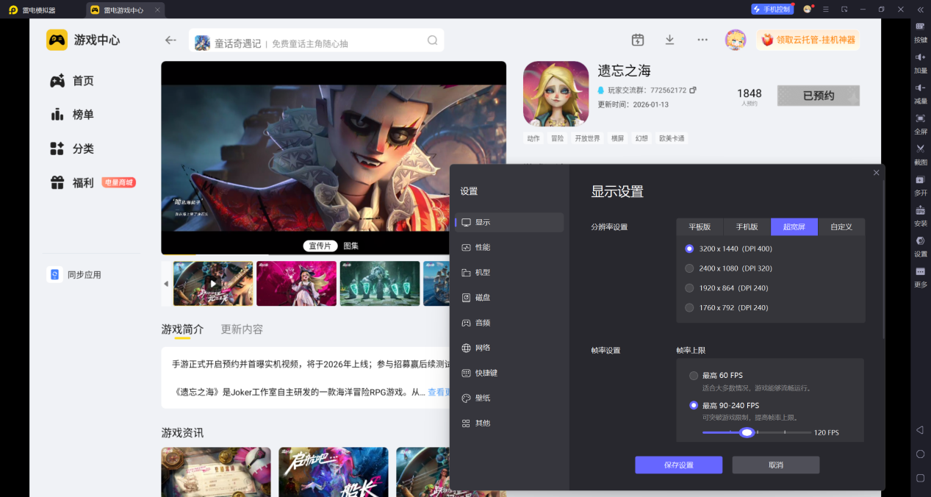This screenshot has height=497, width=931.
Task: Click the 手机控制 phone control button
Action: click(x=772, y=9)
